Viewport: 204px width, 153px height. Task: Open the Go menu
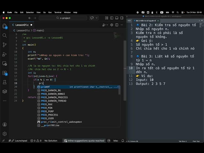pyautogui.click(x=45, y=12)
